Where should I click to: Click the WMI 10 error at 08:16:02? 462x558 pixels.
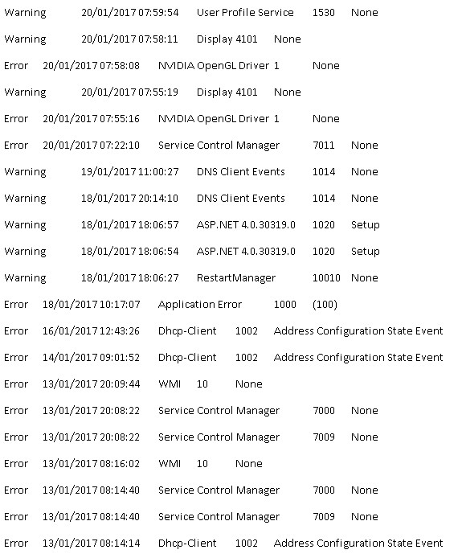coord(133,464)
